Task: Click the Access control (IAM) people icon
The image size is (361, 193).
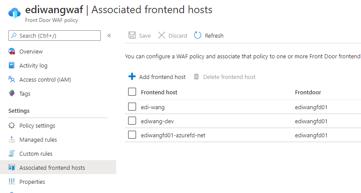Action: pyautogui.click(x=11, y=79)
